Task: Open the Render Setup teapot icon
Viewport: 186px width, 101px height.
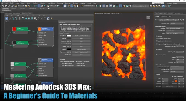Action: pyautogui.click(x=124, y=6)
